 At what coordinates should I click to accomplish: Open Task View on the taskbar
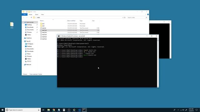tap(43, 110)
